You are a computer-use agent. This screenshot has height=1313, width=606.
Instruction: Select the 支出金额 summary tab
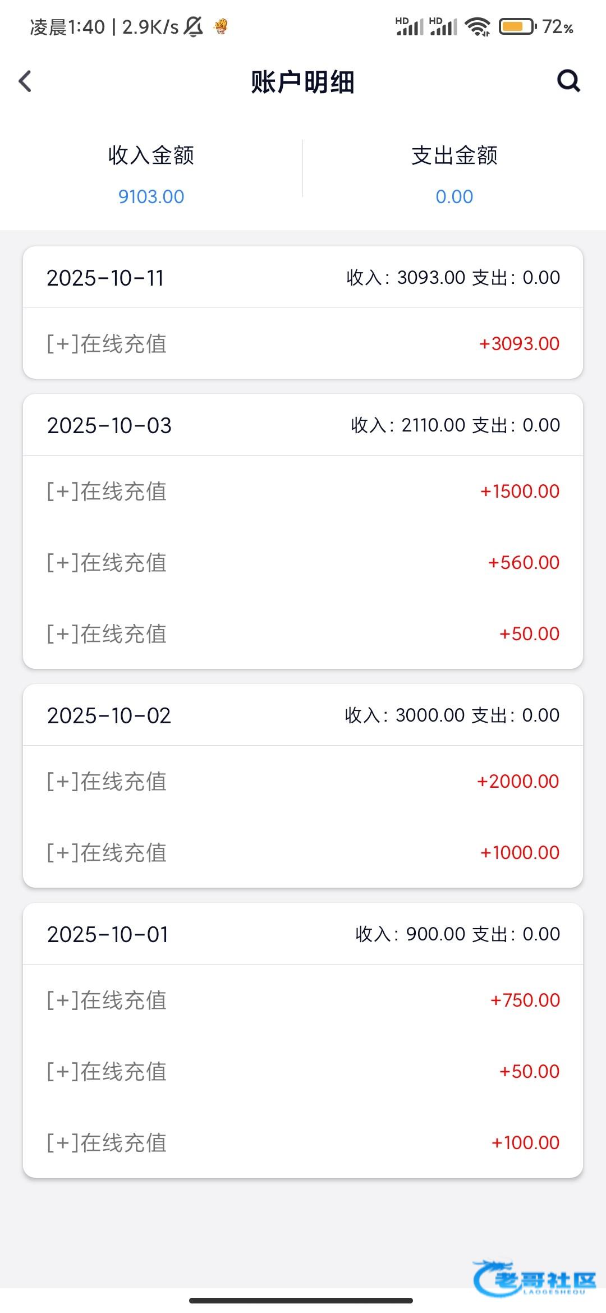[x=454, y=174]
